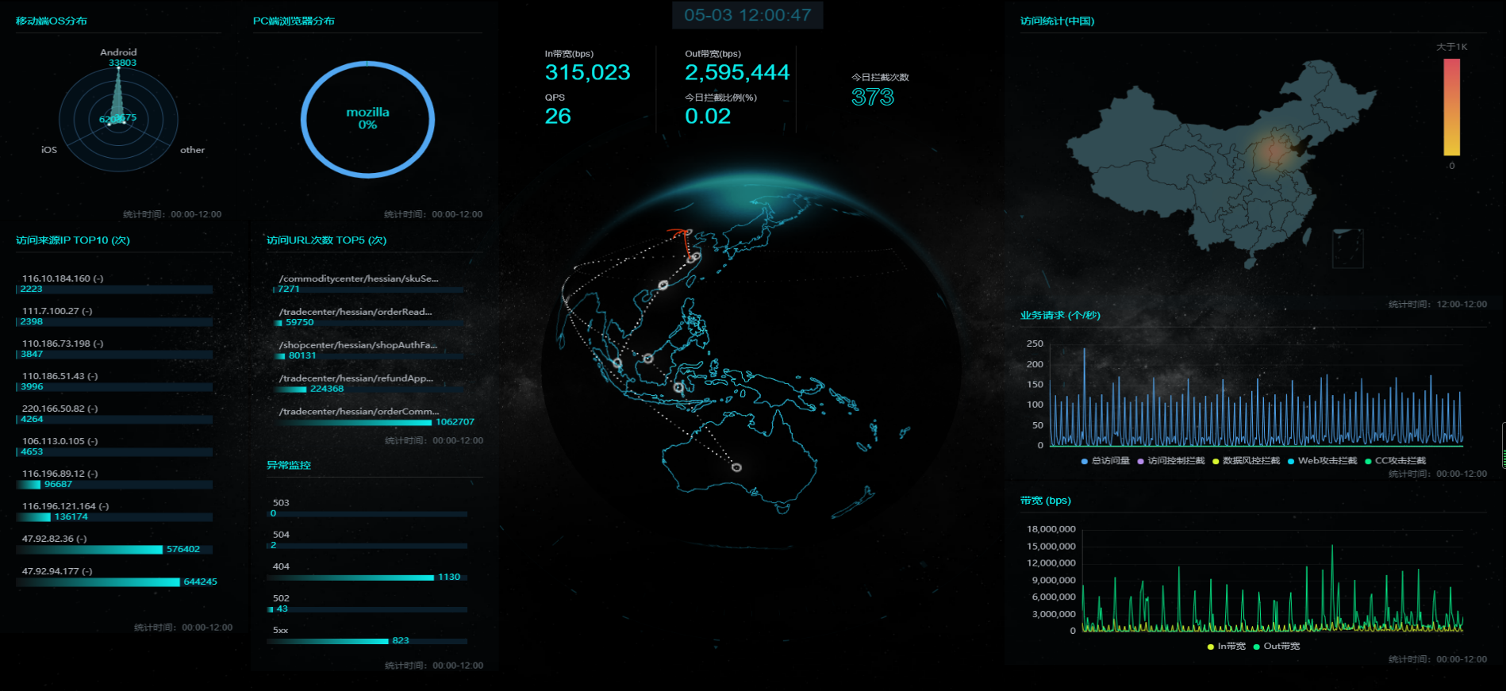Hide the In带宽 series in bandwidth chart
This screenshot has width=1506, height=691.
coord(1226,647)
